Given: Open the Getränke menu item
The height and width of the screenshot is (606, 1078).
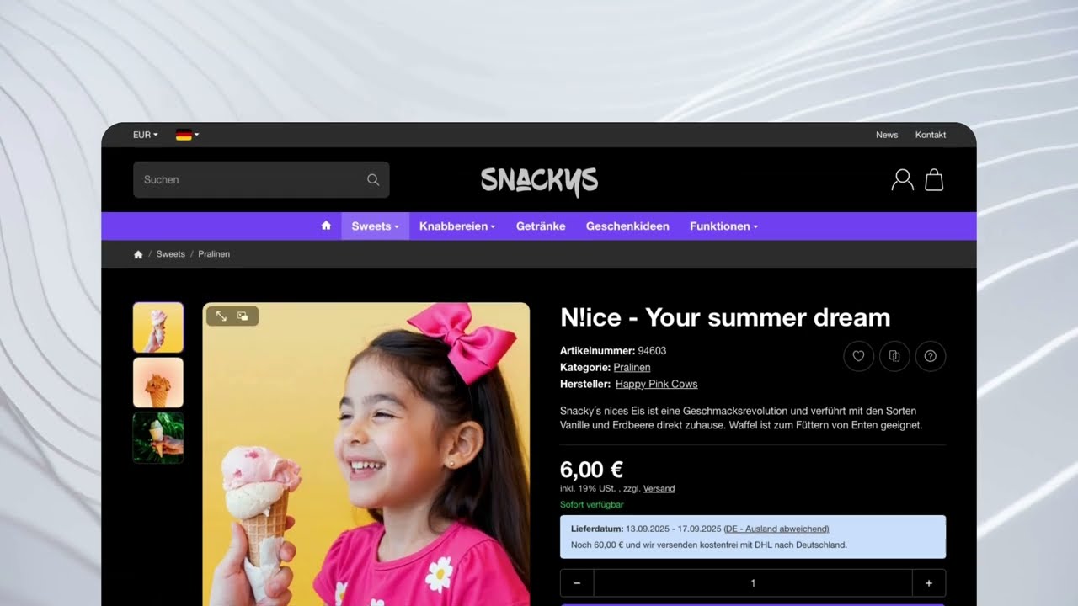Looking at the screenshot, I should (x=541, y=226).
